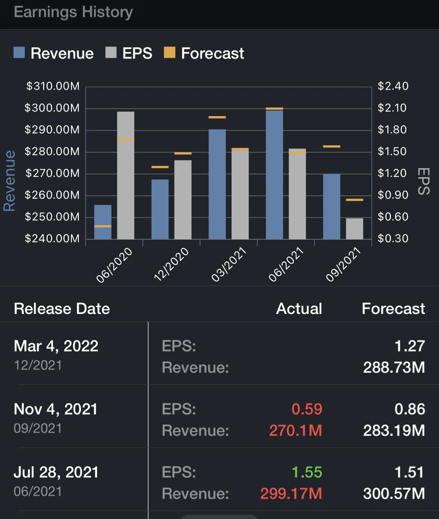Click the vertical "Revenue" axis title

point(9,181)
